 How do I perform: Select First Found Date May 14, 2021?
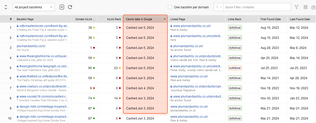point(269,78)
